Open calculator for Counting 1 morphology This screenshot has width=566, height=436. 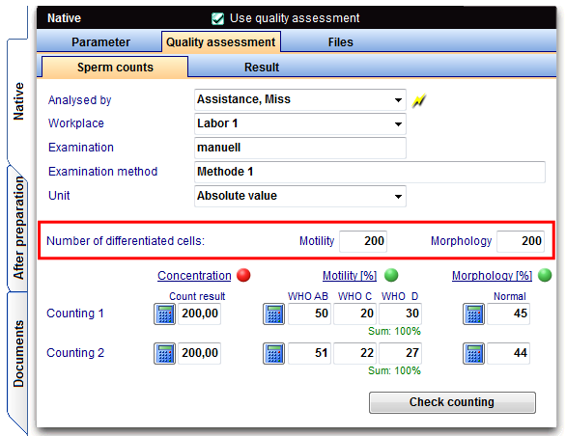[x=473, y=313]
